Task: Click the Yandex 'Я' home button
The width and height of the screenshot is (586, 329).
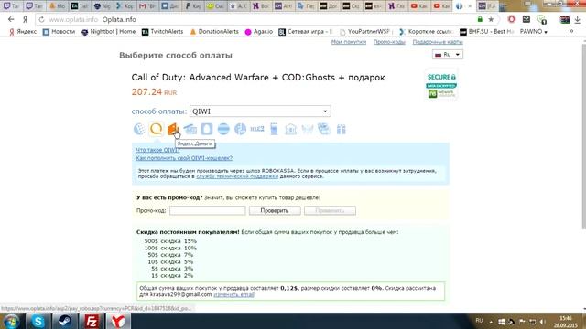Action: point(26,19)
